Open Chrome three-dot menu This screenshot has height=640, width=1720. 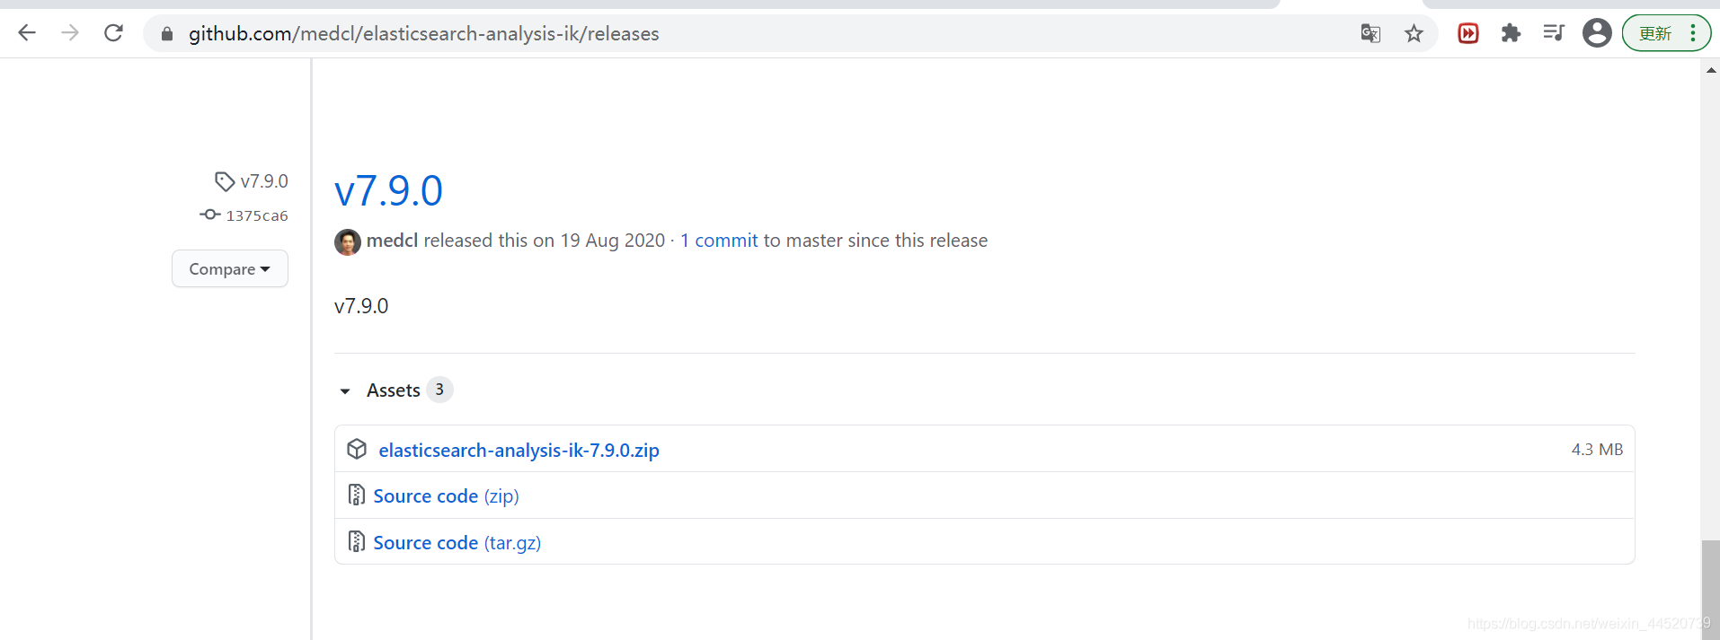click(1693, 33)
